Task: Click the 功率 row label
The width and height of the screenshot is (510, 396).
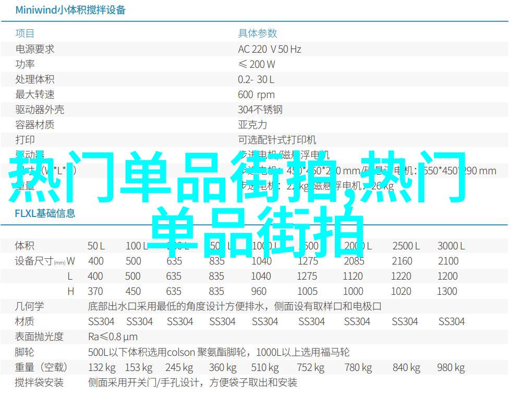Action: (25, 64)
